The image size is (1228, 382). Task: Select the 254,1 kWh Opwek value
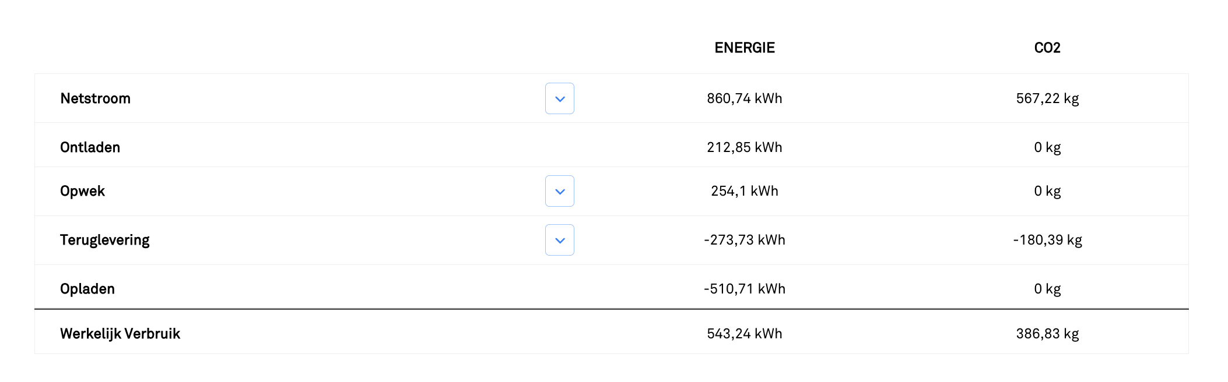click(744, 191)
